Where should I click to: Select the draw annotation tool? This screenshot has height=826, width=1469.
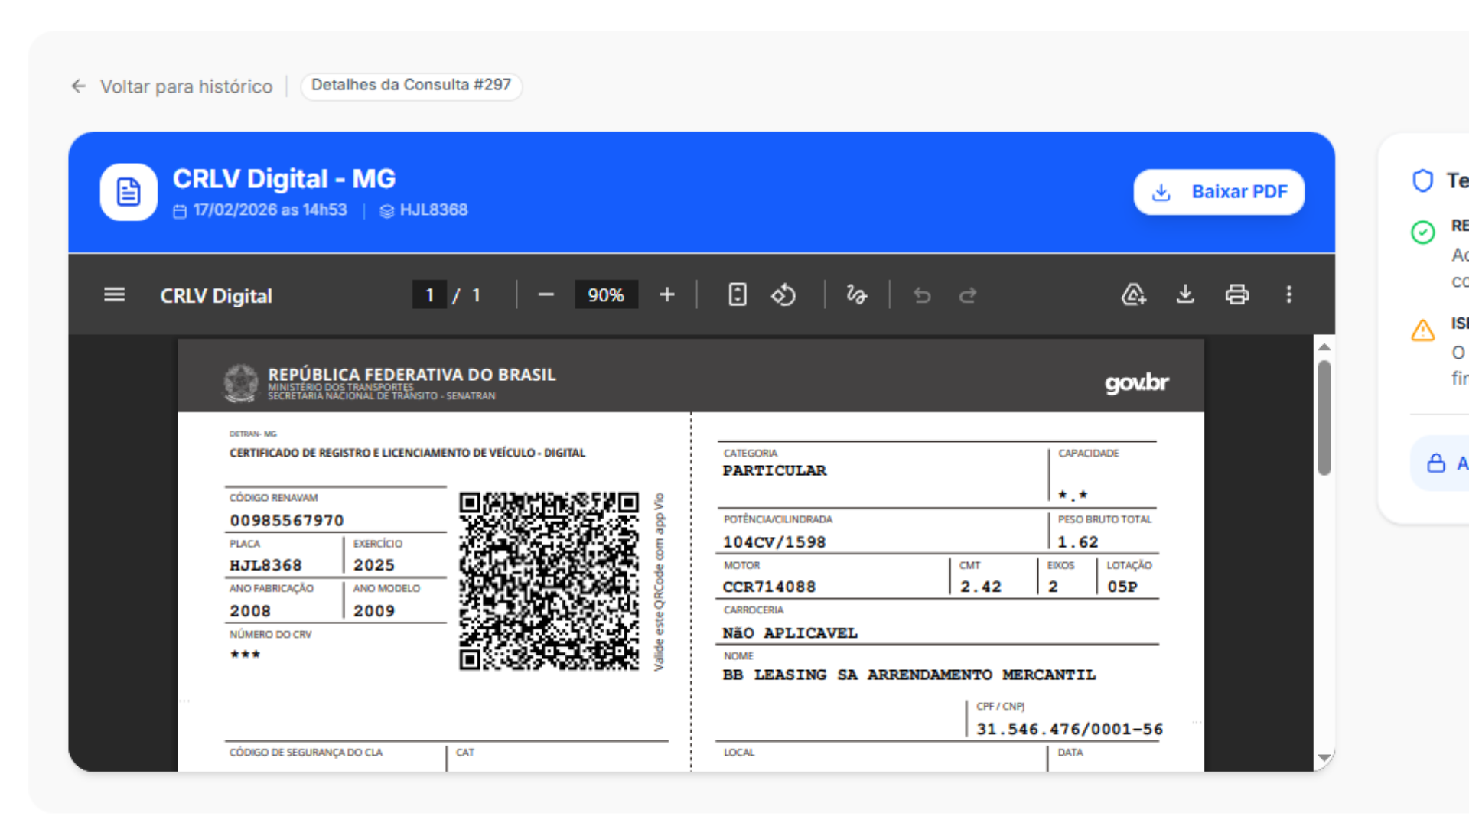pyautogui.click(x=856, y=295)
